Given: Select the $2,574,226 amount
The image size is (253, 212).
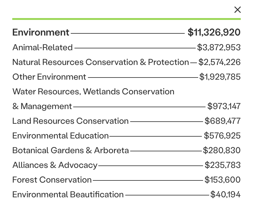Looking at the screenshot, I should tap(219, 62).
